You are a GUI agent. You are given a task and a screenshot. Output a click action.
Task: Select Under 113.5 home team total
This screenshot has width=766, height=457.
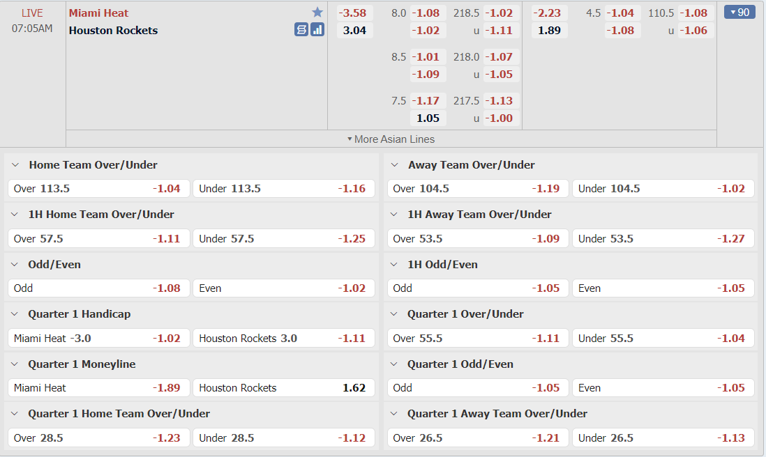coord(284,189)
